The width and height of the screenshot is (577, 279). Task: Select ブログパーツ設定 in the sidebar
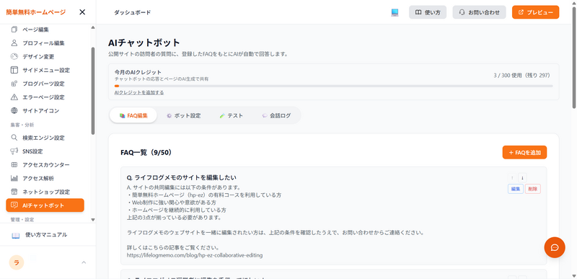click(x=45, y=84)
